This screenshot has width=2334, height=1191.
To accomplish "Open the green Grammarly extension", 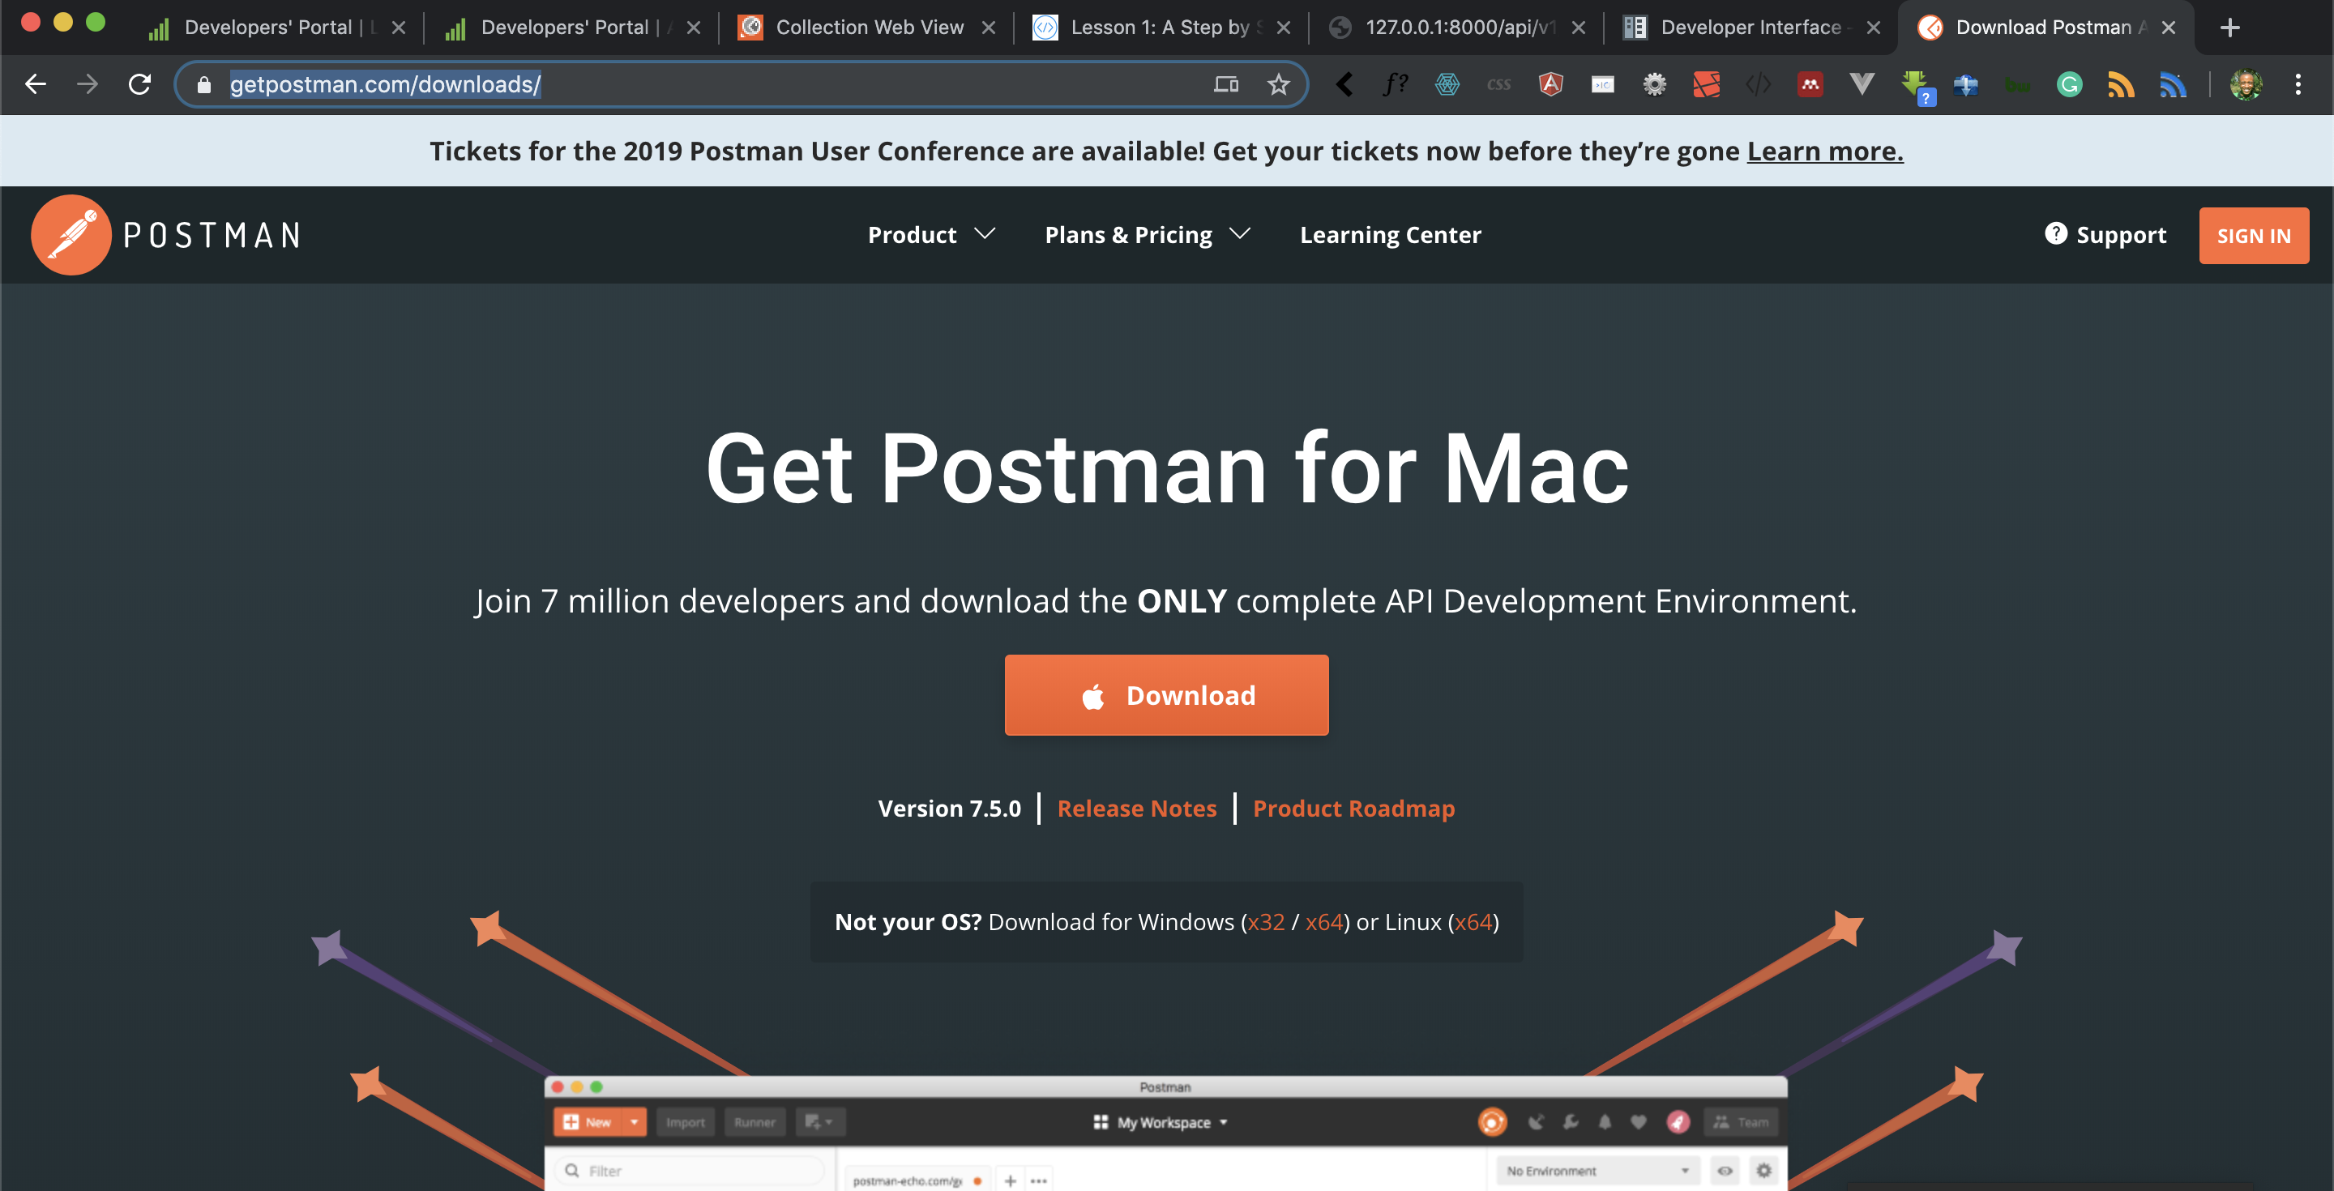I will coord(2068,84).
